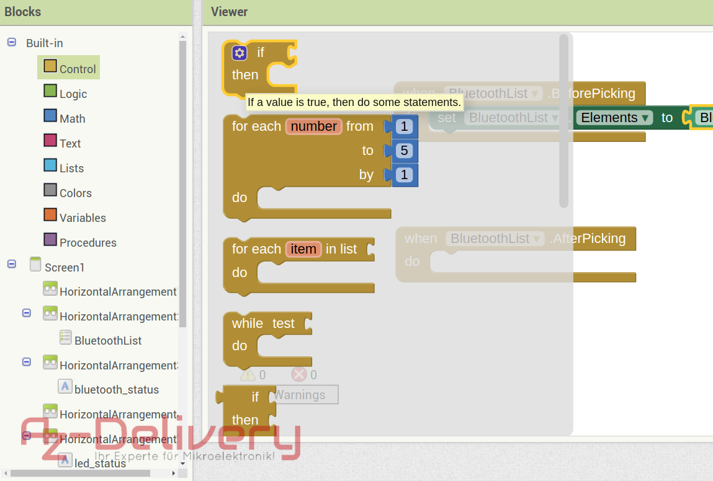Open BluetoothList dropdown in the BeforePicking block

tap(493, 94)
